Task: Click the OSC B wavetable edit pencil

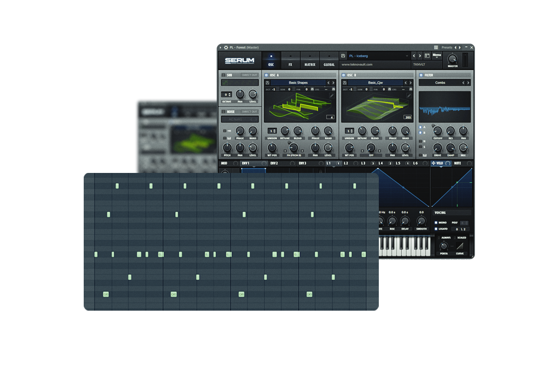Action: 409,95
